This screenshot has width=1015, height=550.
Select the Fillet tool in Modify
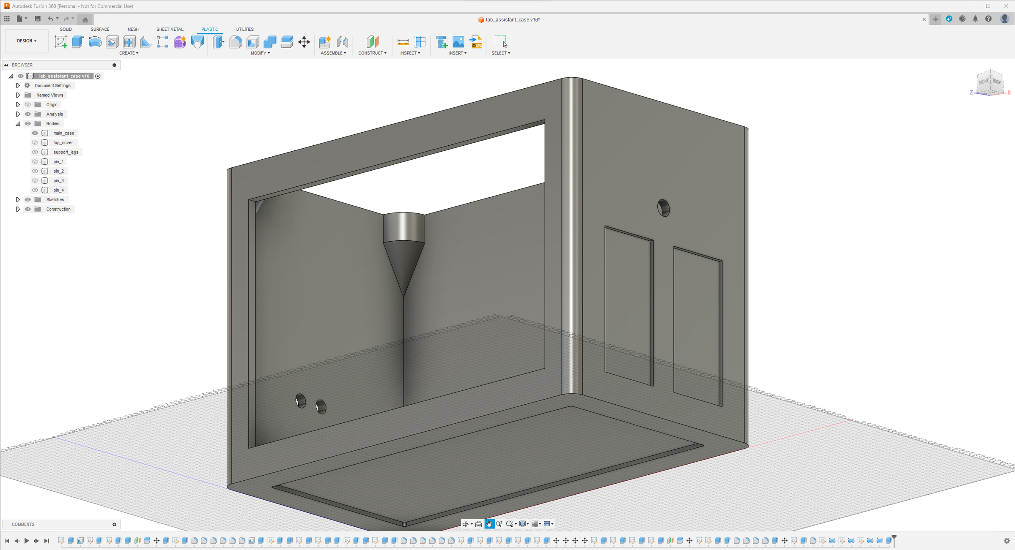(236, 42)
